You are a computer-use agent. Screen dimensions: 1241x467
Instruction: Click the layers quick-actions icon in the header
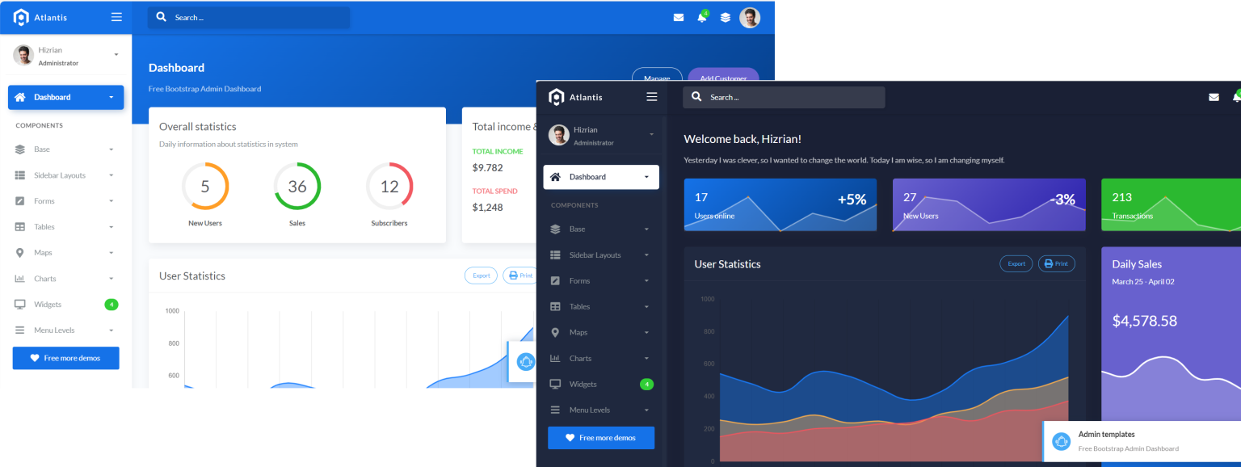[725, 16]
